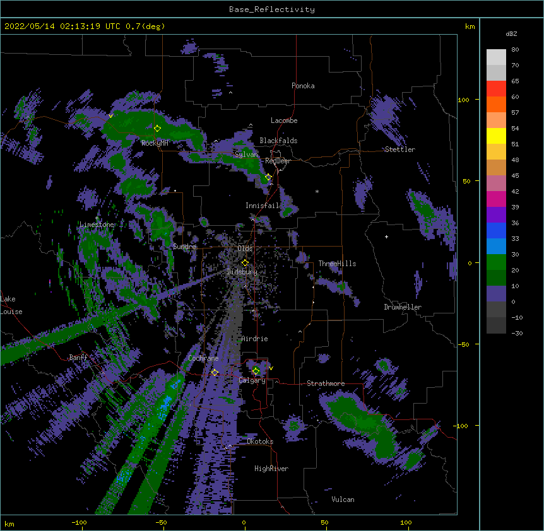
Task: Click the Banff label
Action: click(78, 358)
